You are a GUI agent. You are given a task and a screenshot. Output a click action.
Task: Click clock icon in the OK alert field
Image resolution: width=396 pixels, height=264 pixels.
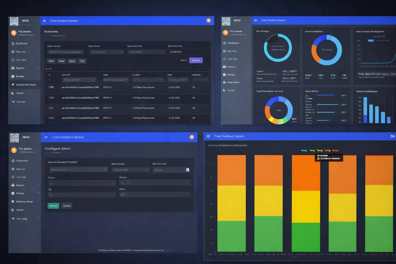51,195
